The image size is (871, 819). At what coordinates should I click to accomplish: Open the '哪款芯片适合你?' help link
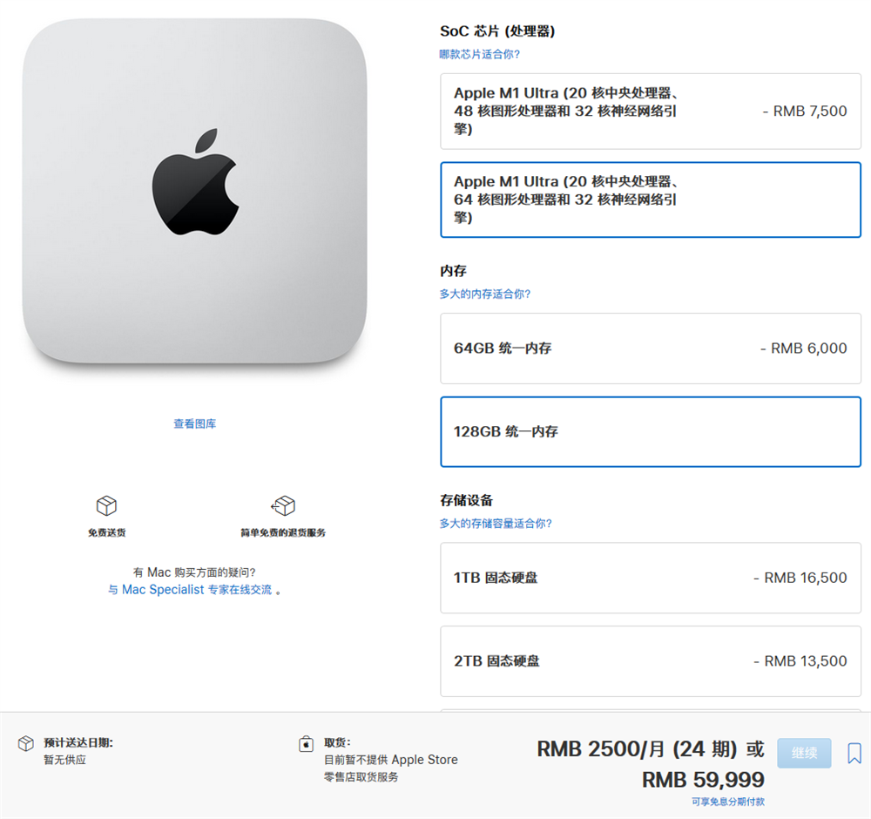(479, 54)
